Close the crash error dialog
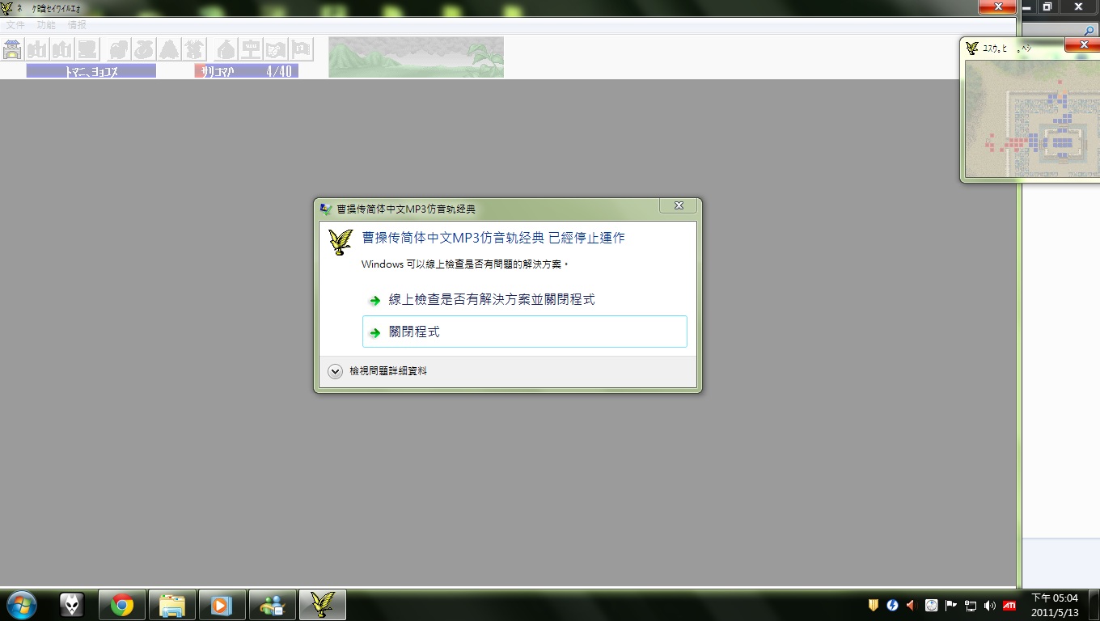 679,206
